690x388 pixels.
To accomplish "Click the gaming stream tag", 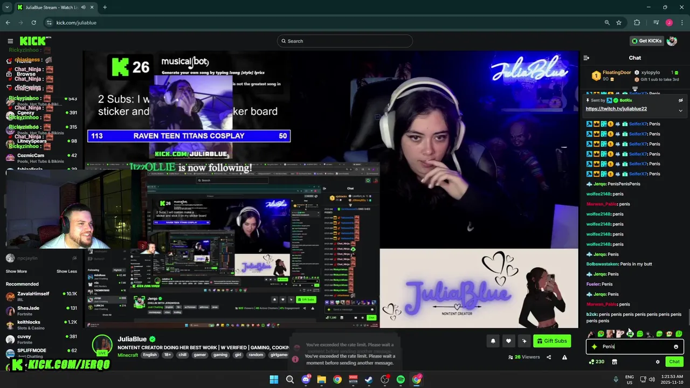I will (220, 355).
